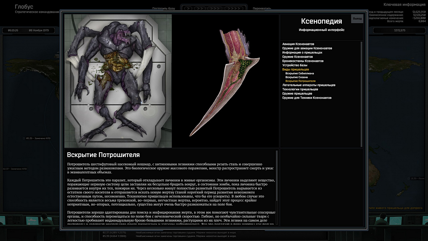Click the Информационный интерфейс subtitle
Image resolution: width=428 pixels, height=241 pixels.
coord(322,30)
